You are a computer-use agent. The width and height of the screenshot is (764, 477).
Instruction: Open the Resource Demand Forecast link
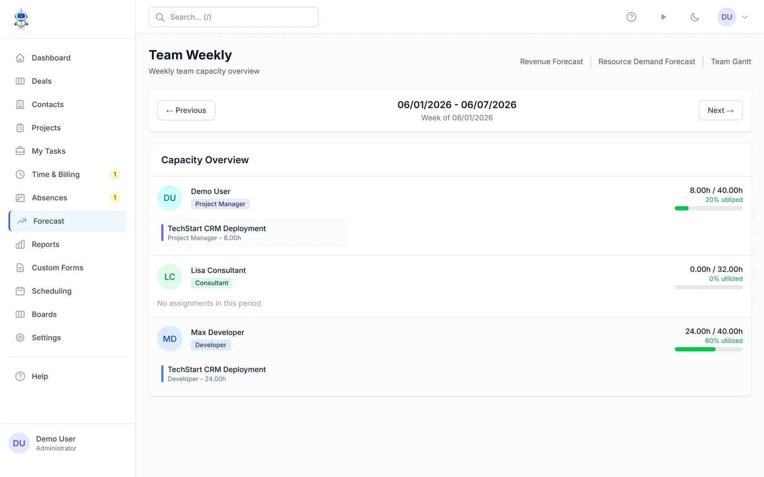647,62
